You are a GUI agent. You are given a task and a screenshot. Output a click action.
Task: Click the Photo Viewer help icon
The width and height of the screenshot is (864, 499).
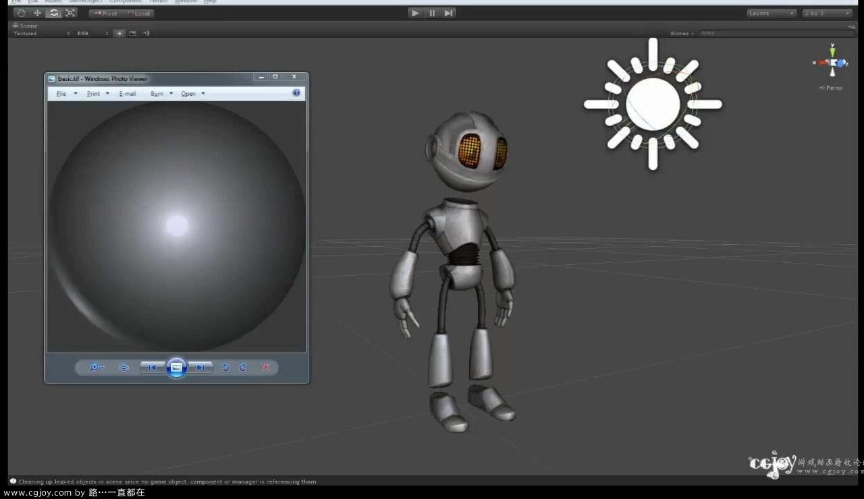point(296,93)
